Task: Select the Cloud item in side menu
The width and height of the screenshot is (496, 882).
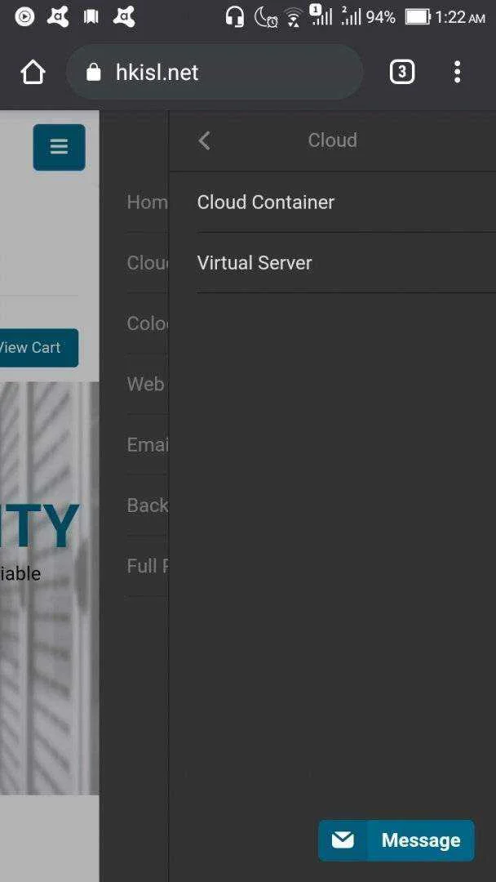Action: point(147,263)
